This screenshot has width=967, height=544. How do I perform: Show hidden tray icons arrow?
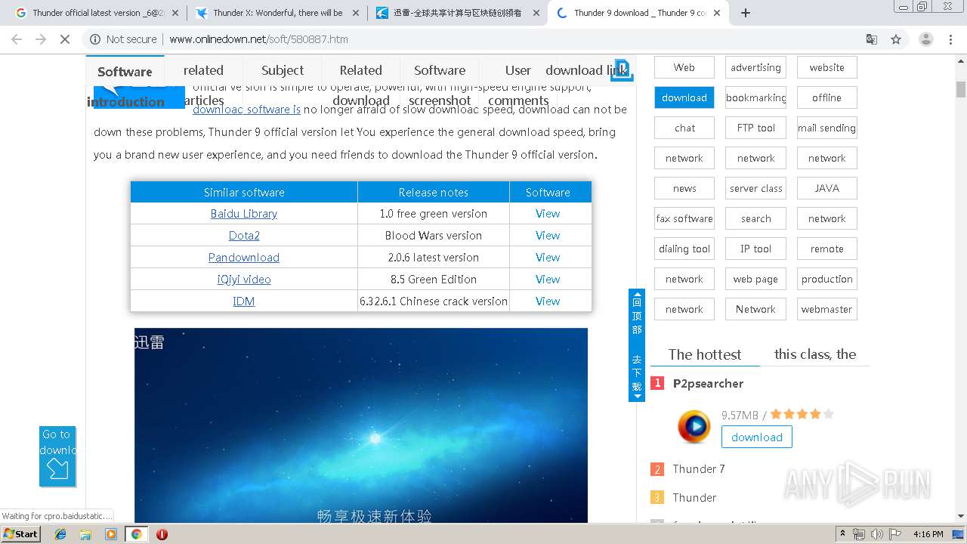coord(842,534)
